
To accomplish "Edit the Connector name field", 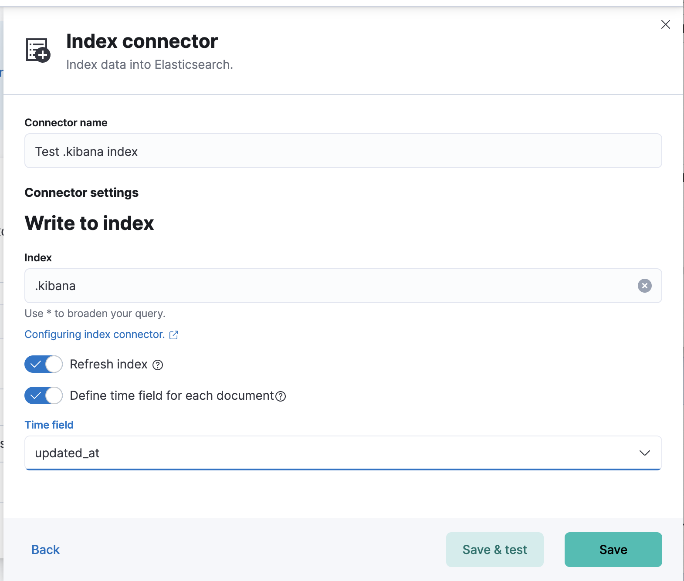I will 343,151.
